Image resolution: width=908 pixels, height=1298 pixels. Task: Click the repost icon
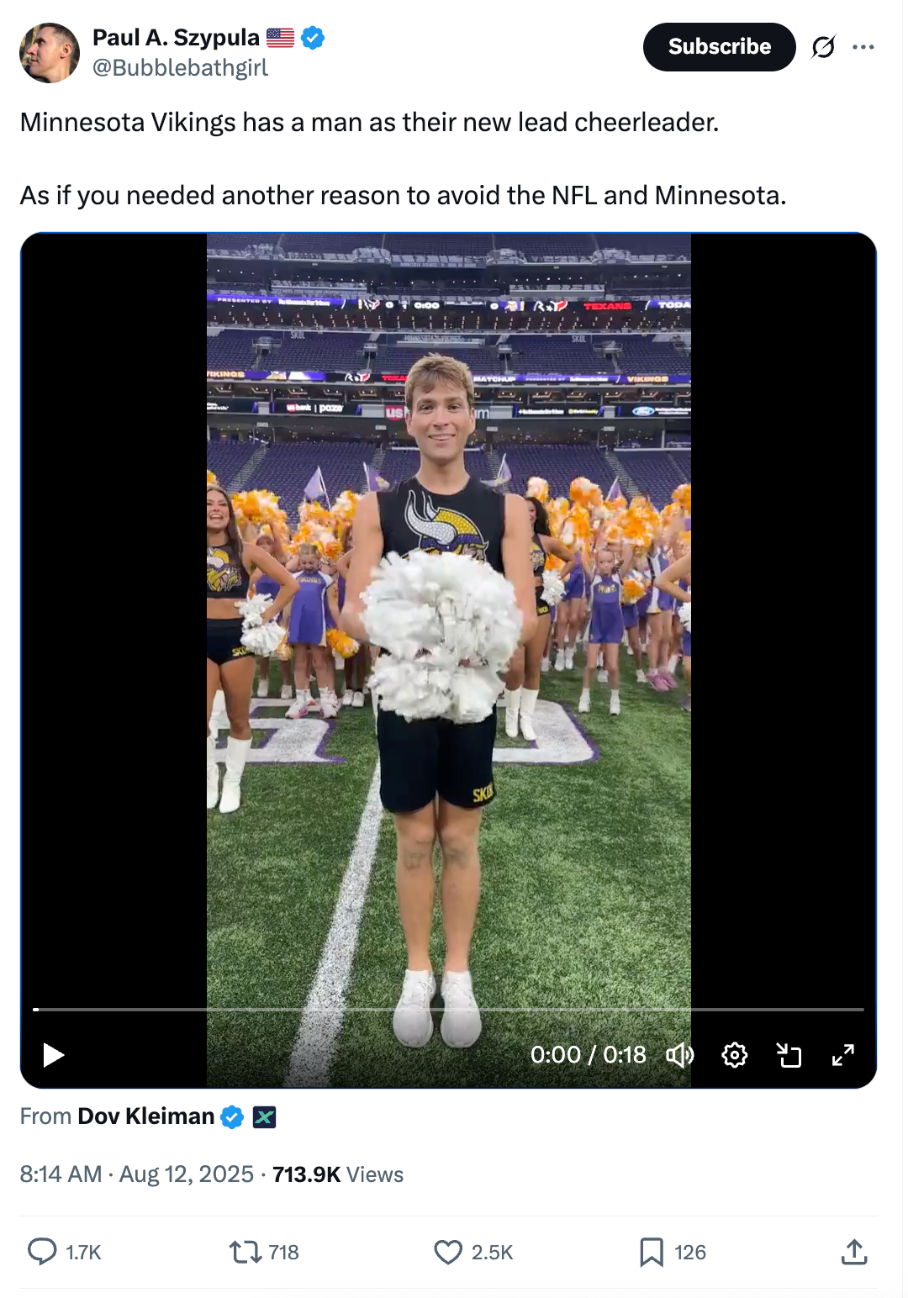click(x=245, y=1252)
